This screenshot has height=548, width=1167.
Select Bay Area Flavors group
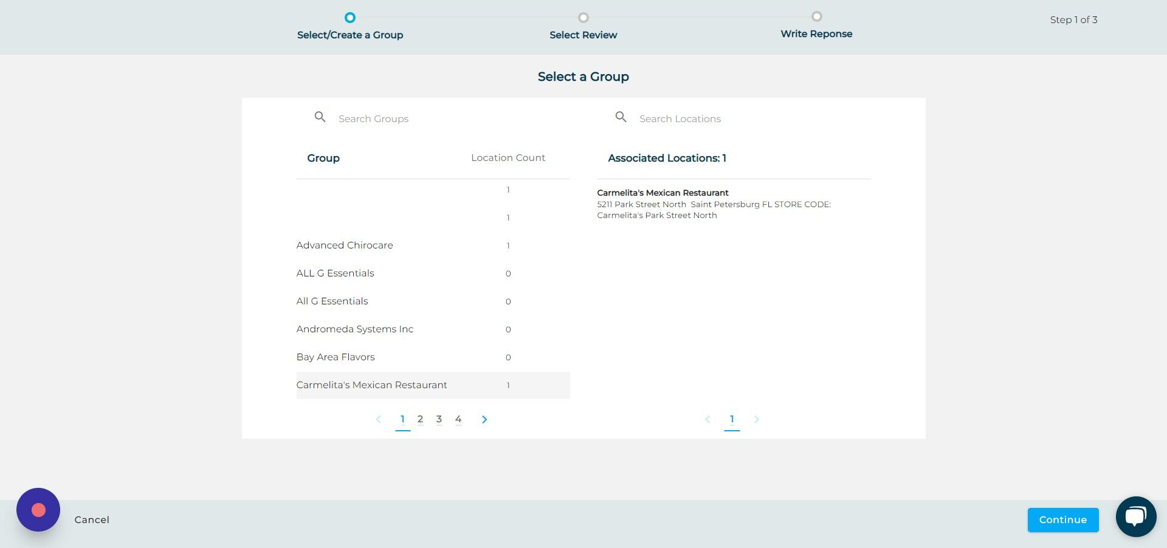pos(433,357)
